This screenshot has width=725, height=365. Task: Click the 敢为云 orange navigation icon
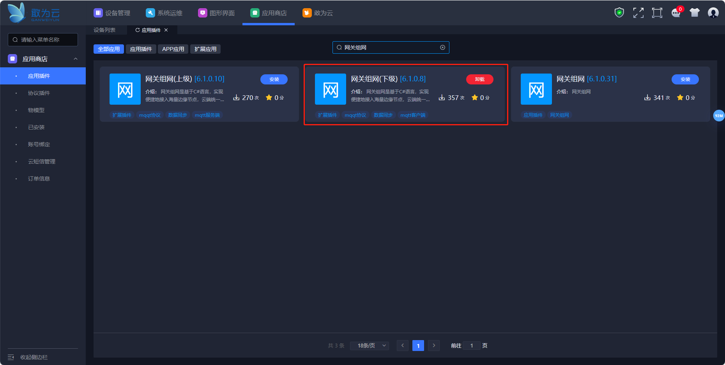307,13
